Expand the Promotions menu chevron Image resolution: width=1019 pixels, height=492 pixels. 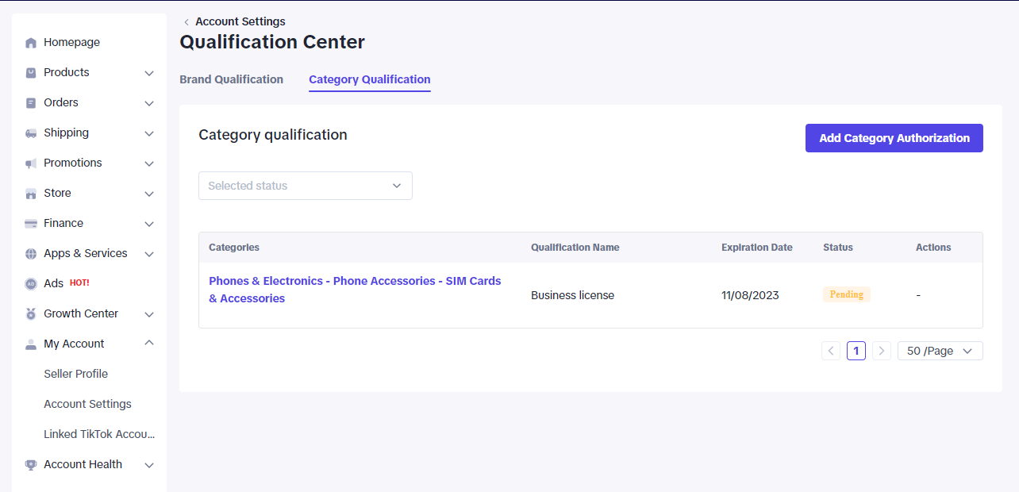(x=149, y=163)
